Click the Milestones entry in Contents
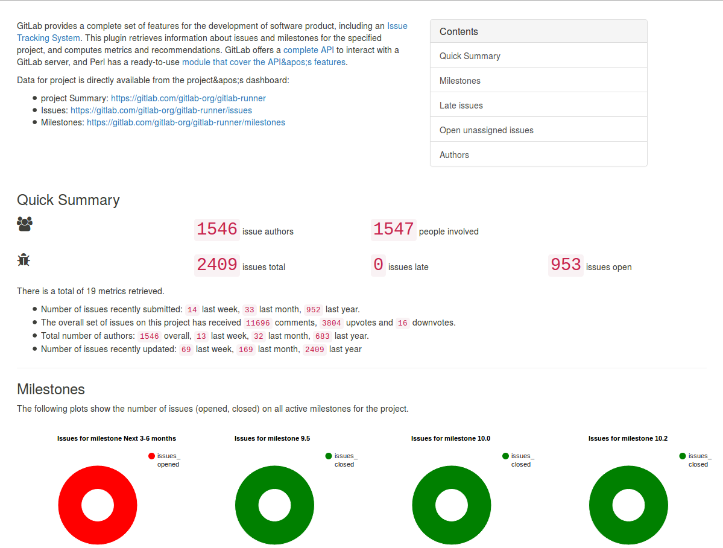Image resolution: width=723 pixels, height=548 pixels. [x=461, y=80]
